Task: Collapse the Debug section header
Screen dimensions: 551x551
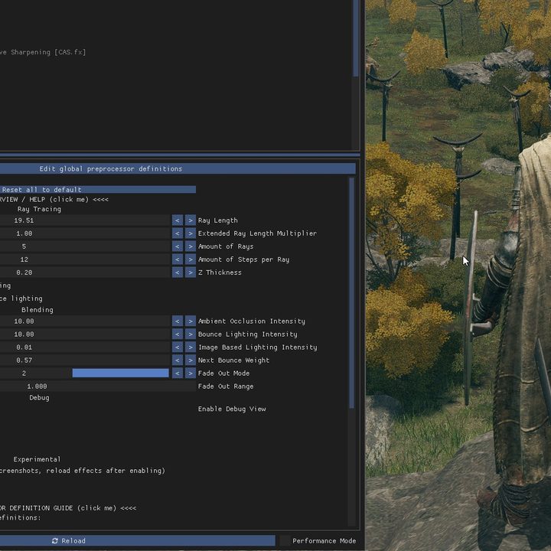Action: pyautogui.click(x=39, y=398)
